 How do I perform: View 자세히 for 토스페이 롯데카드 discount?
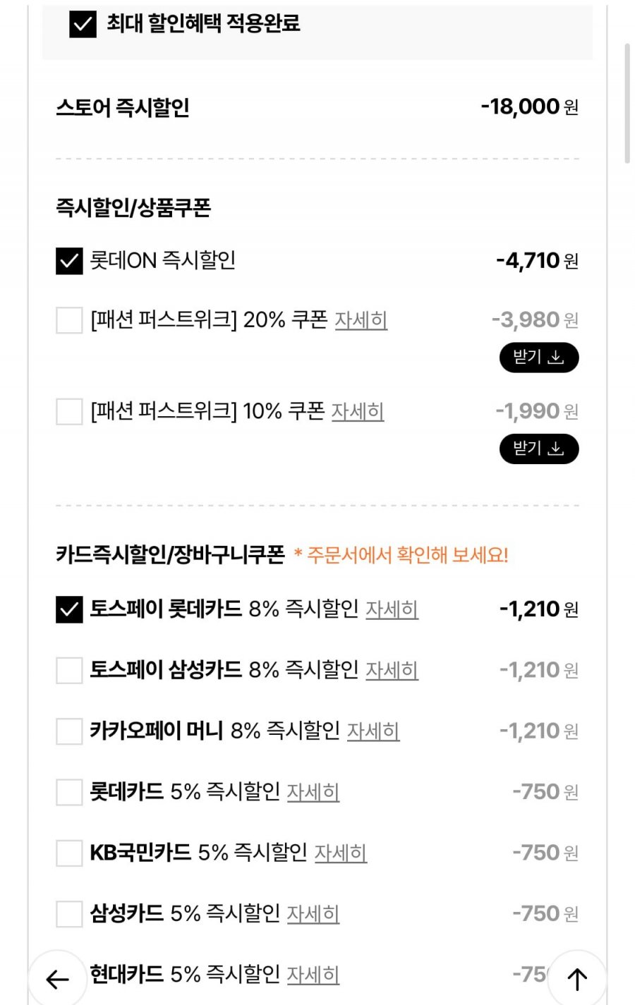(392, 609)
